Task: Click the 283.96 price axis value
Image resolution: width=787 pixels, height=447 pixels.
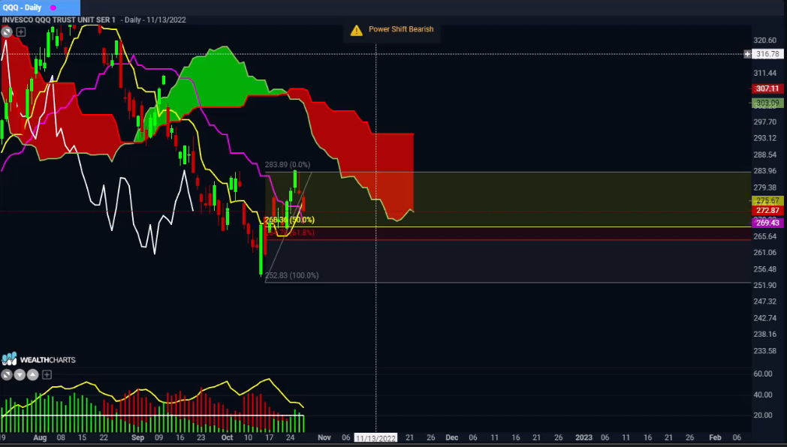Action: [x=765, y=171]
